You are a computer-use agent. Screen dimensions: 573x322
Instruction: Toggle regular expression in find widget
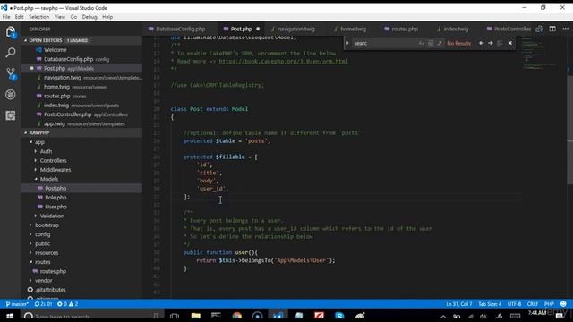point(440,43)
